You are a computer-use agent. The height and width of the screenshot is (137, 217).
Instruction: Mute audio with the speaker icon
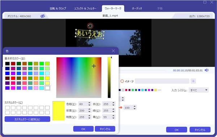[207, 70]
